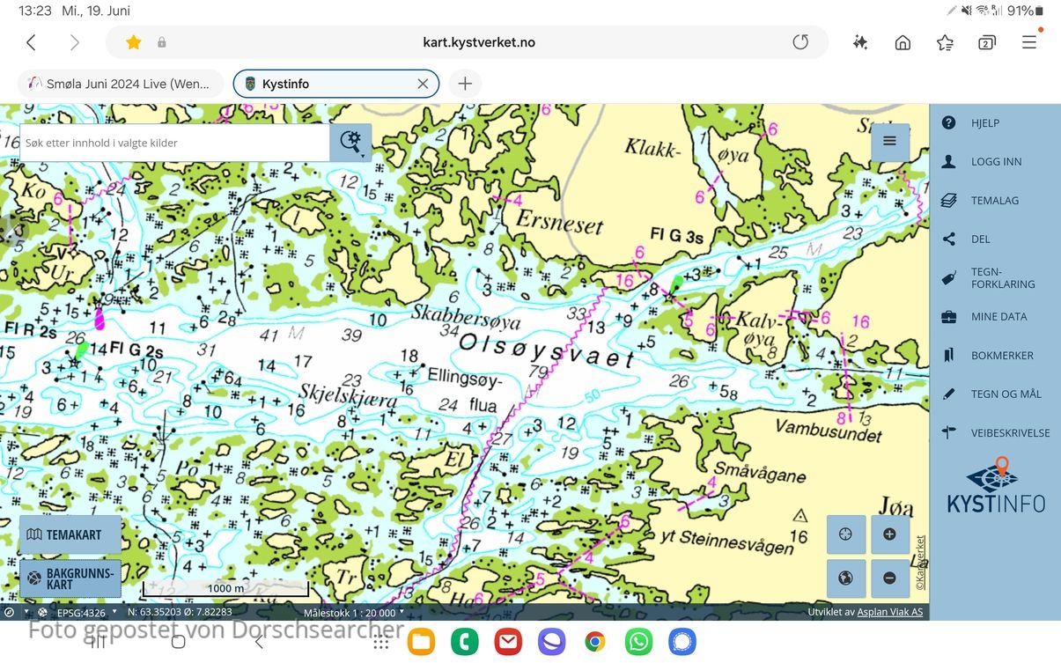The image size is (1061, 663).
Task: Click the Del share icon
Action: (948, 239)
